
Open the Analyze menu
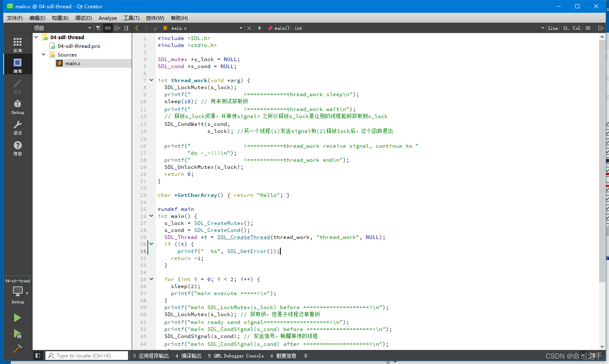(108, 18)
